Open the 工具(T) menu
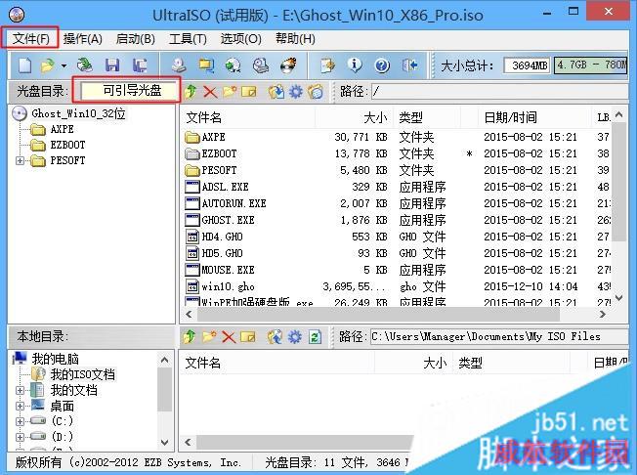This screenshot has width=637, height=475. (188, 39)
